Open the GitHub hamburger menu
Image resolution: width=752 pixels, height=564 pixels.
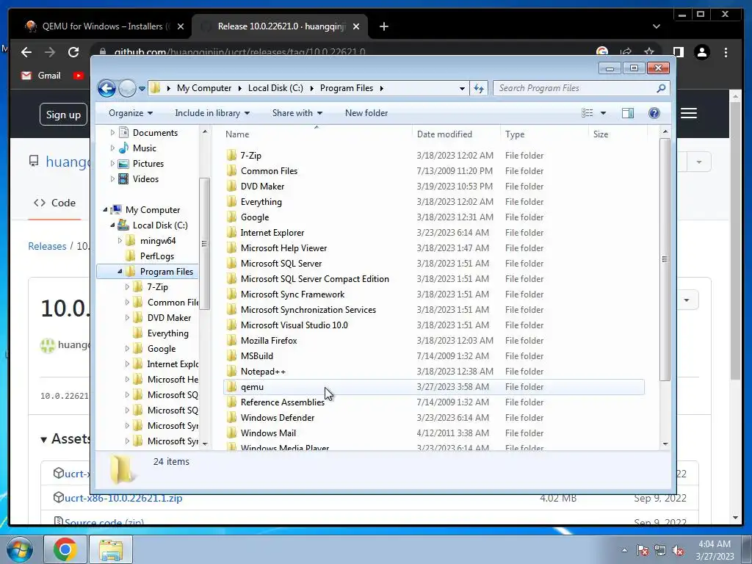[x=689, y=113]
